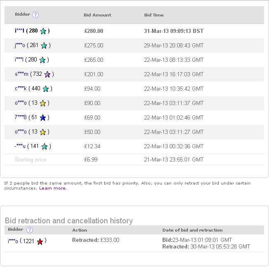Image resolution: width=269 pixels, height=267 pixels.
Task: Click red star beside i***o feedback score
Action: pos(40,241)
